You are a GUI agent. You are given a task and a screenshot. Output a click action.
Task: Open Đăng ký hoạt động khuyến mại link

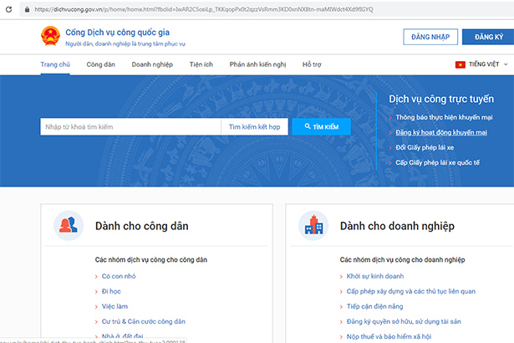[x=441, y=132]
